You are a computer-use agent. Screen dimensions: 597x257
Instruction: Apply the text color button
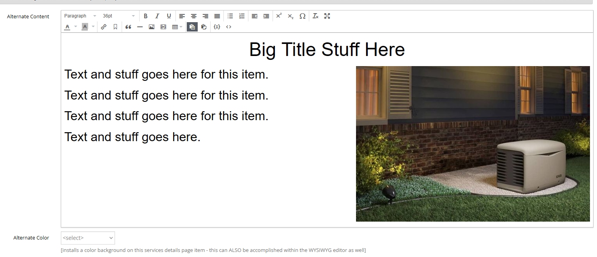click(x=67, y=27)
